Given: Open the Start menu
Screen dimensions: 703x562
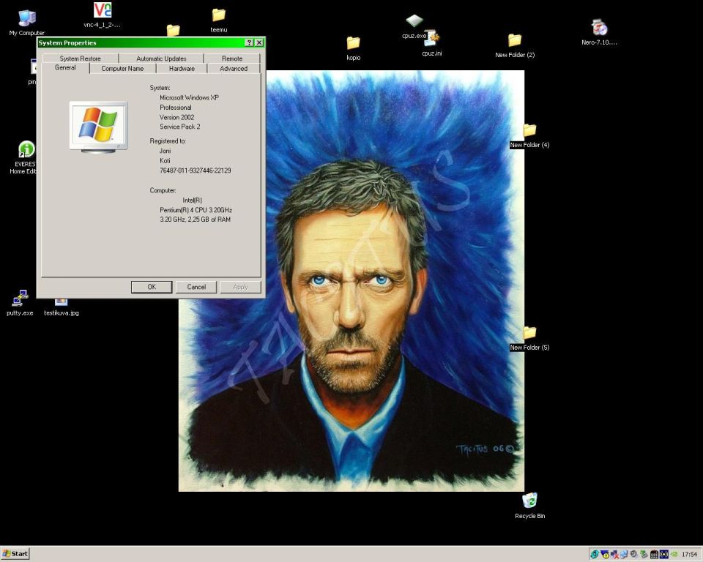Looking at the screenshot, I should coord(15,554).
